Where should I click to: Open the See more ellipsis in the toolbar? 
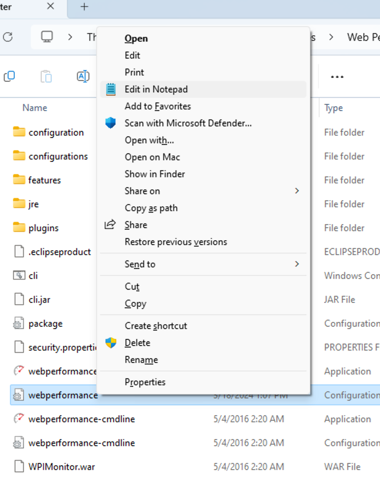click(x=337, y=77)
